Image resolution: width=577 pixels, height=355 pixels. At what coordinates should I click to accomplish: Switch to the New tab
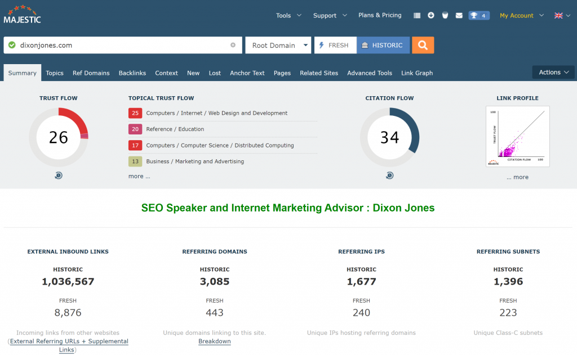[x=193, y=73]
